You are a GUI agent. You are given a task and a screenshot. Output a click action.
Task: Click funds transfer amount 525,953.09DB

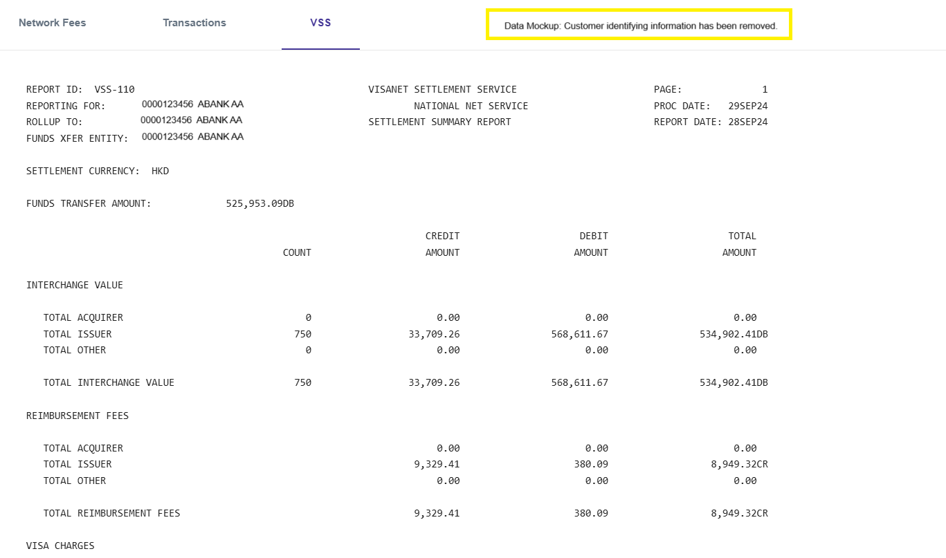point(260,203)
